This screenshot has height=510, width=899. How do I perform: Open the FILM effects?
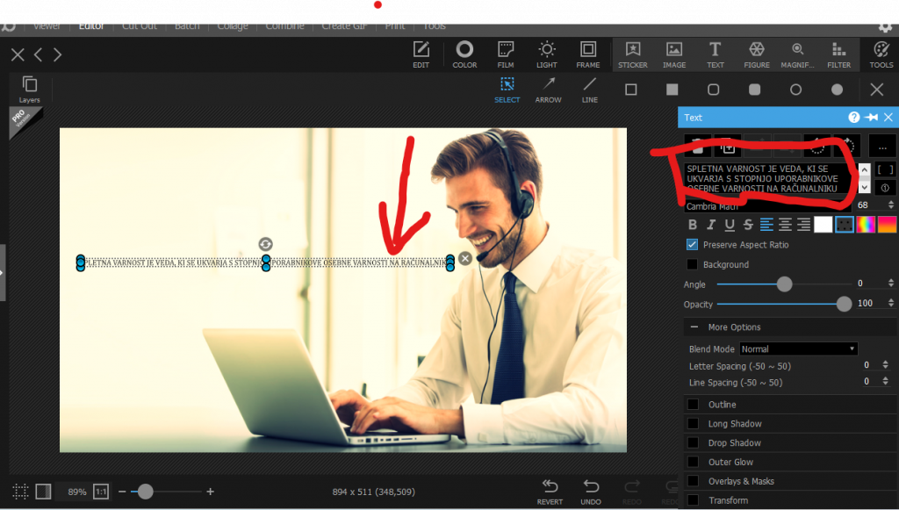coord(506,54)
